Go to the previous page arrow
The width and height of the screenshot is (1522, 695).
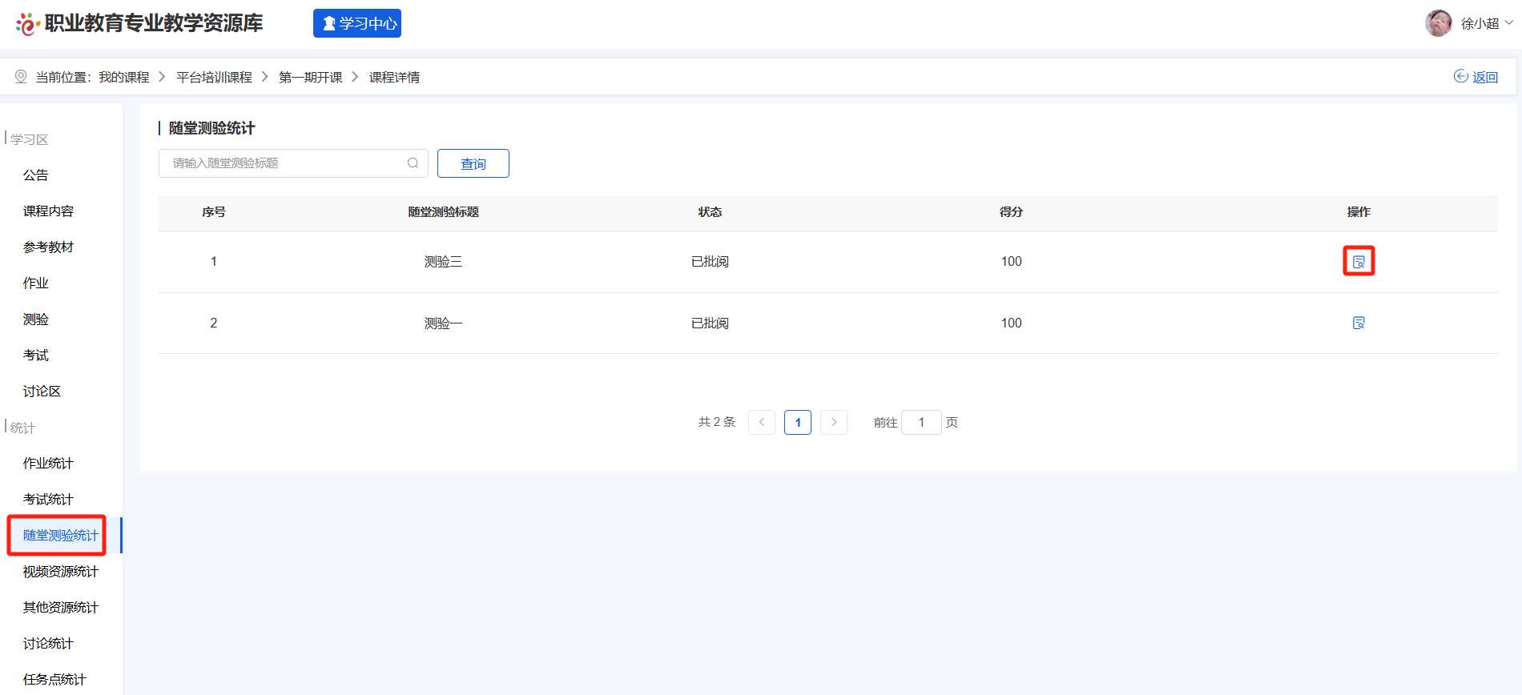point(762,422)
